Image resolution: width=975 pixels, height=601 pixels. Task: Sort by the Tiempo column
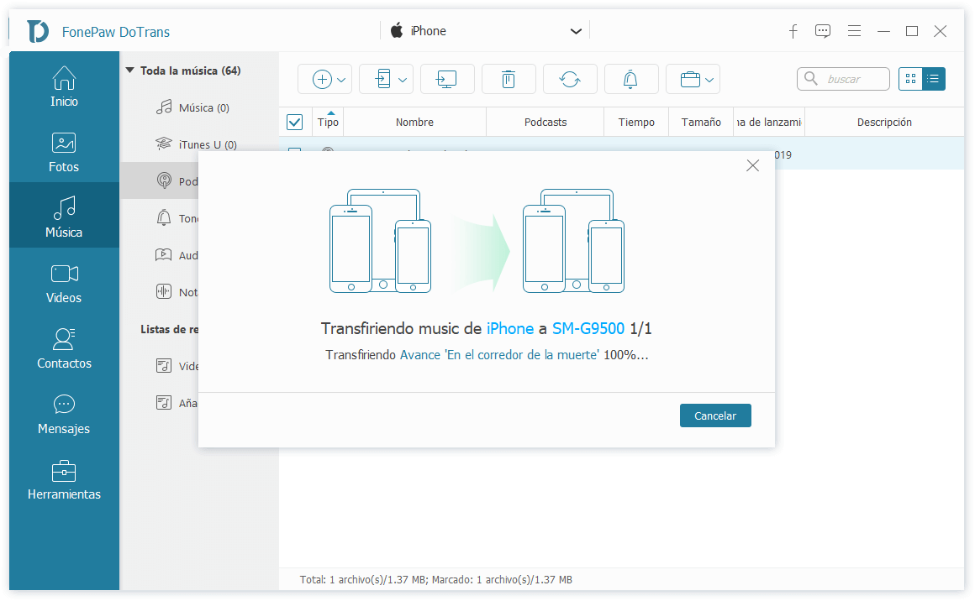[636, 122]
